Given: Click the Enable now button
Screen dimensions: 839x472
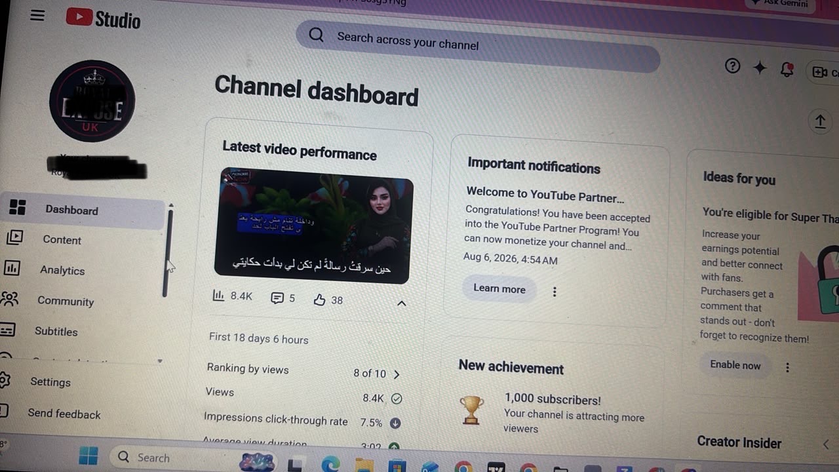Looking at the screenshot, I should [735, 365].
